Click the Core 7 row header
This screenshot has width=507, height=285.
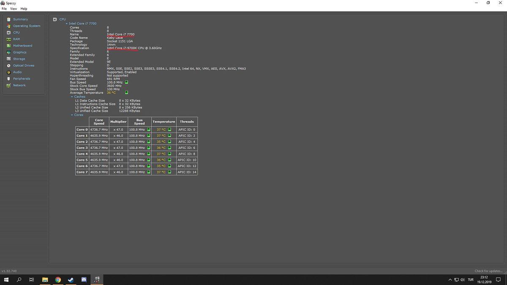coord(82,172)
